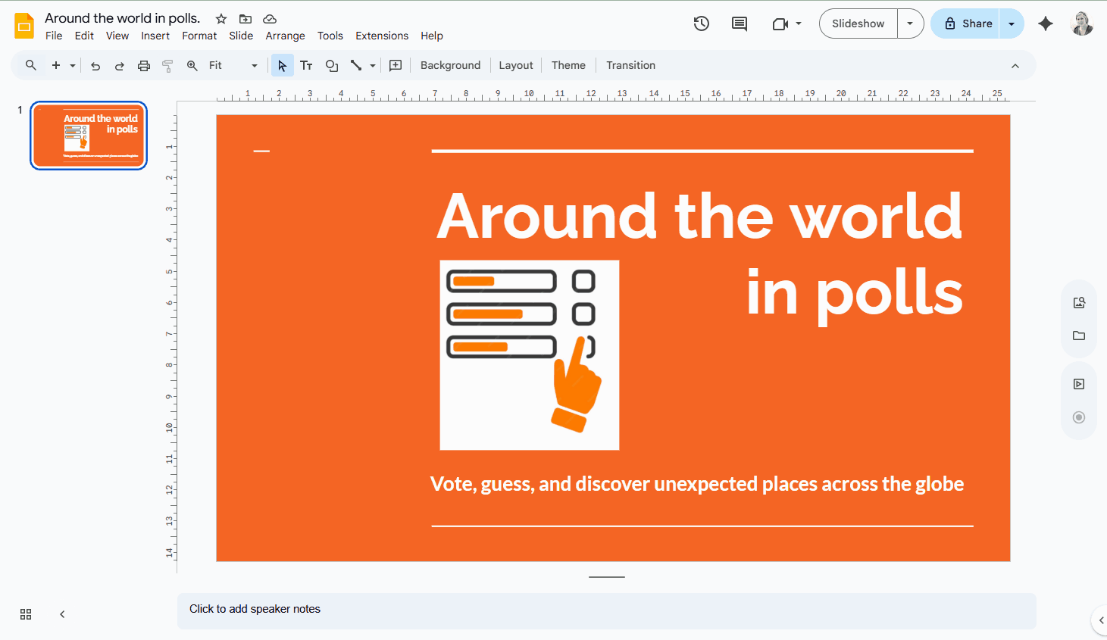
Task: Print the presentation using the printer icon
Action: [x=144, y=65]
